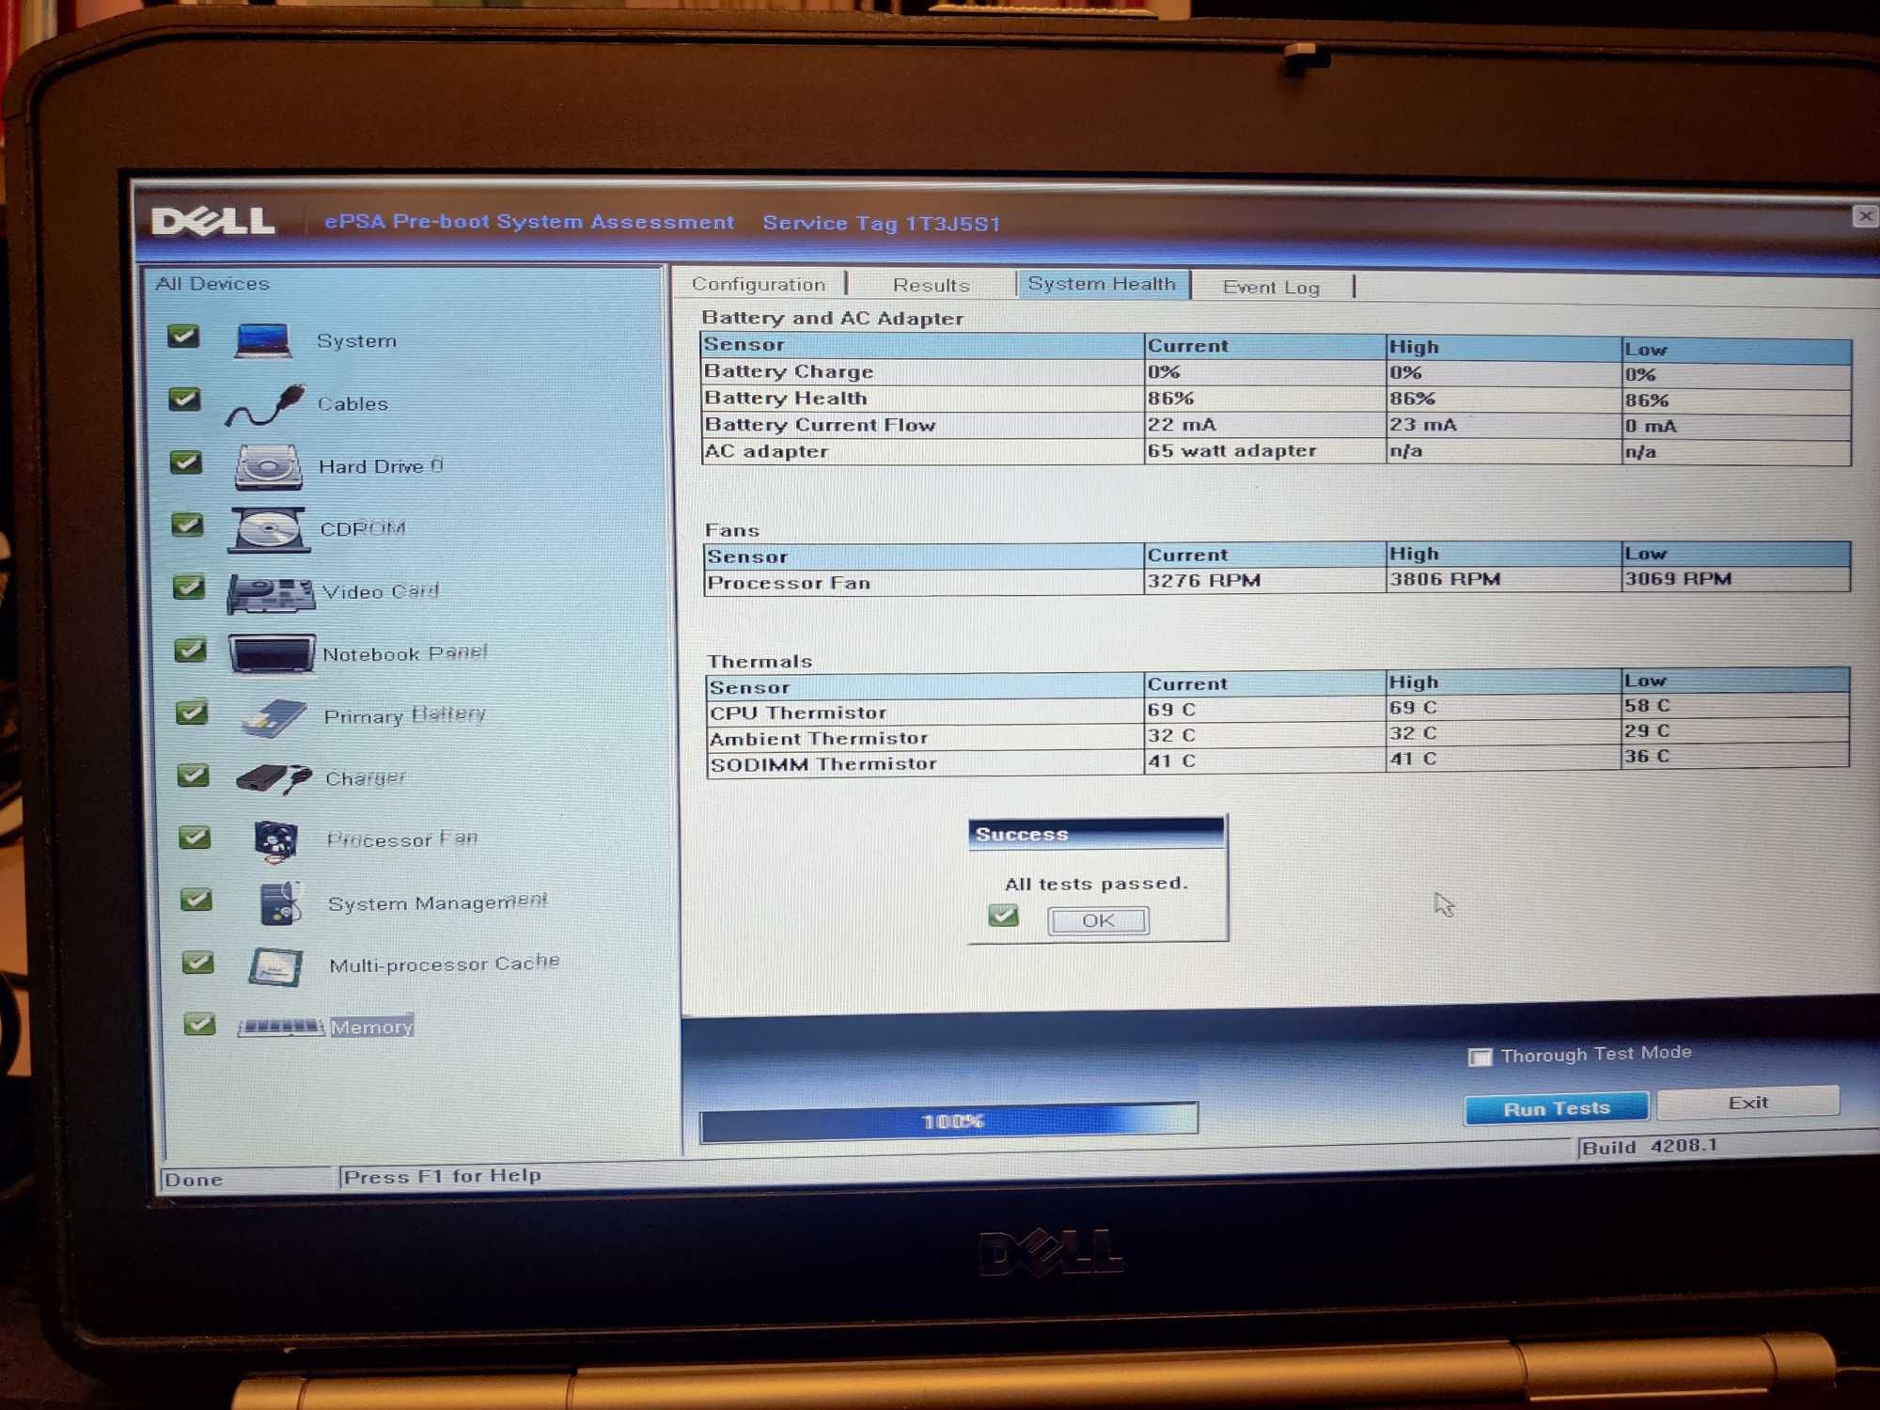
Task: Select the System device label
Action: 356,340
